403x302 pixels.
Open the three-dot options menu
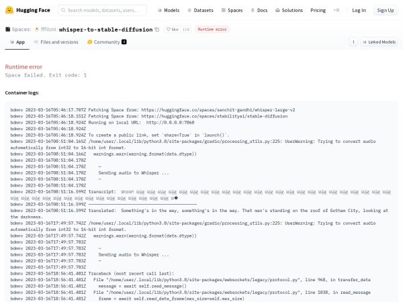point(353,42)
